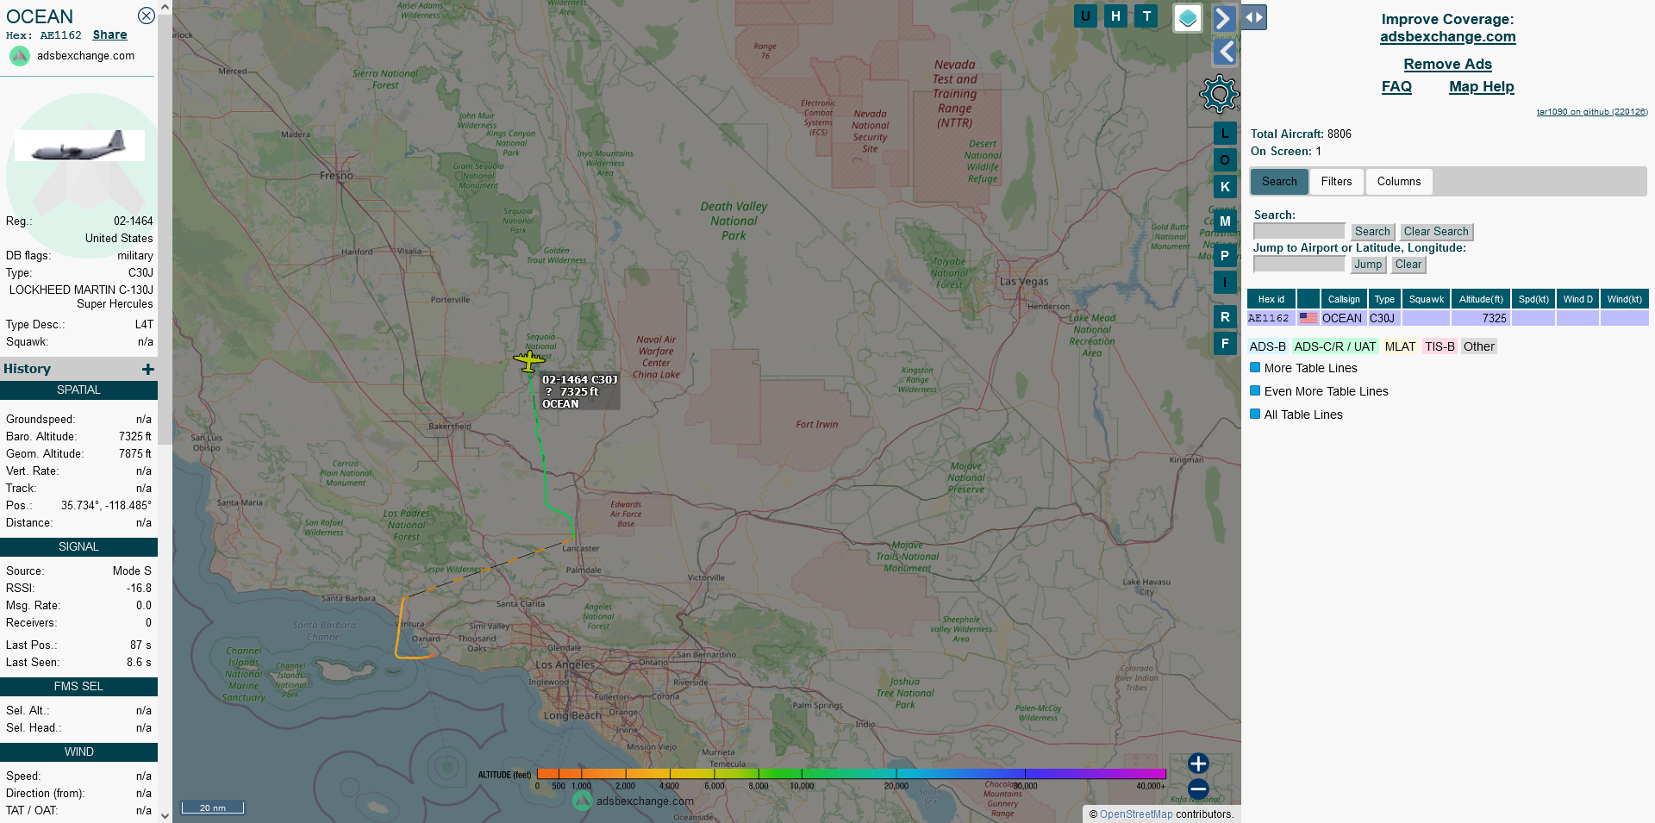Click the C-130J aircraft photo thumbnail

pyautogui.click(x=79, y=146)
